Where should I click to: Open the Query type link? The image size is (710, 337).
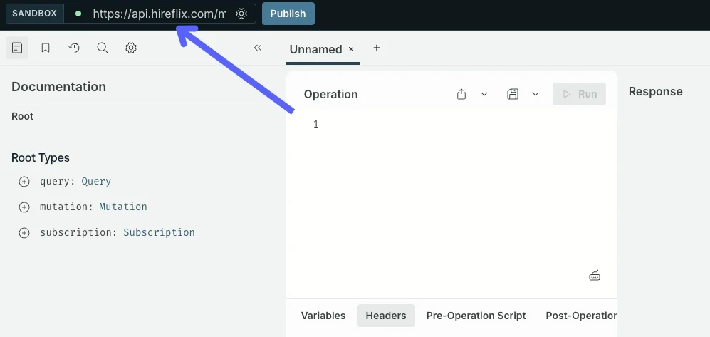click(96, 181)
